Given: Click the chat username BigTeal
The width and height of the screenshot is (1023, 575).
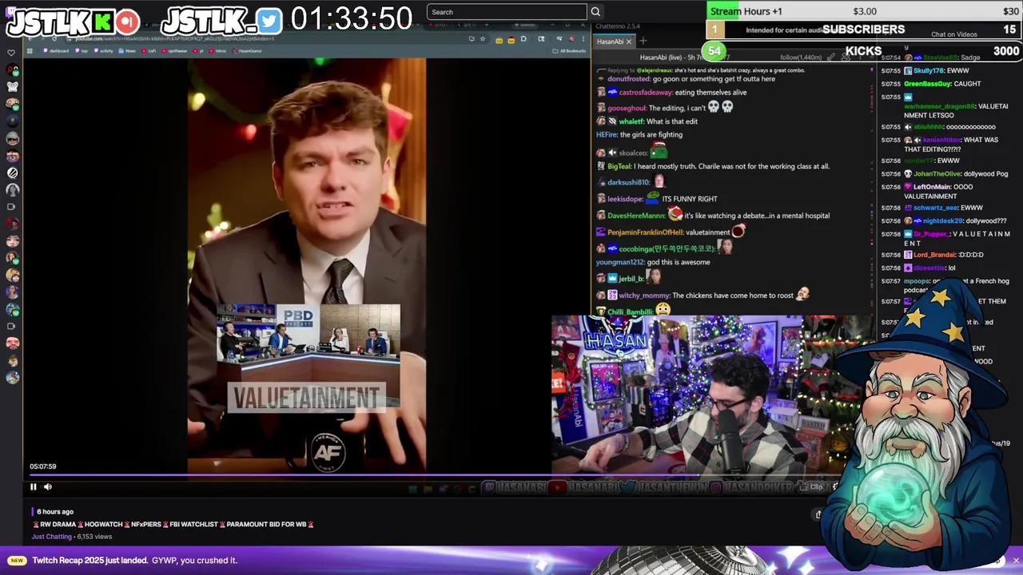Looking at the screenshot, I should click(619, 167).
